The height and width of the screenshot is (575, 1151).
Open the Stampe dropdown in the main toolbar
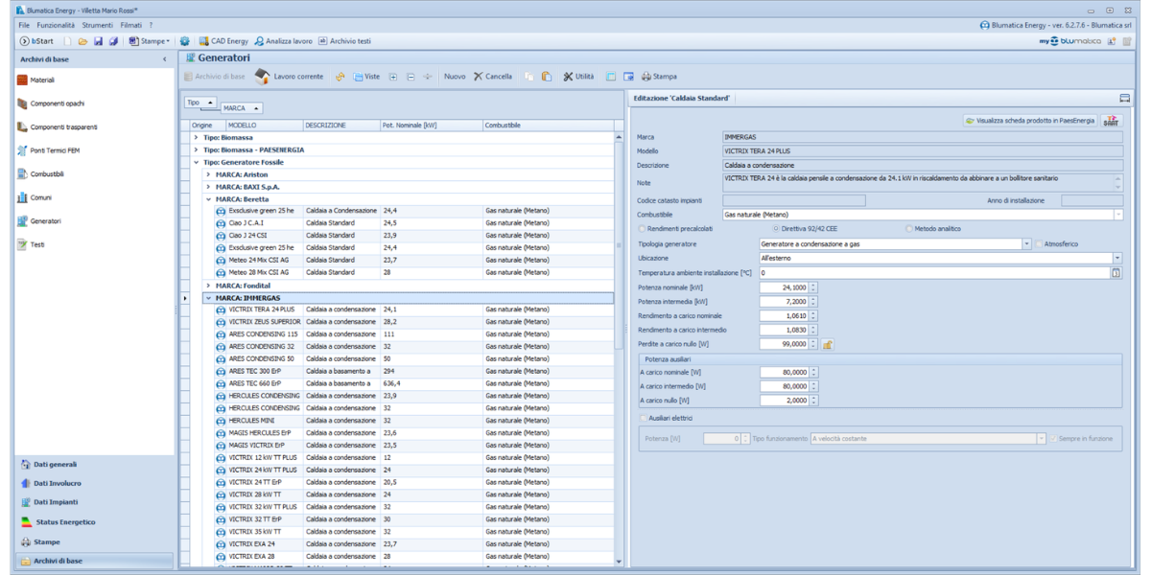pyautogui.click(x=149, y=41)
